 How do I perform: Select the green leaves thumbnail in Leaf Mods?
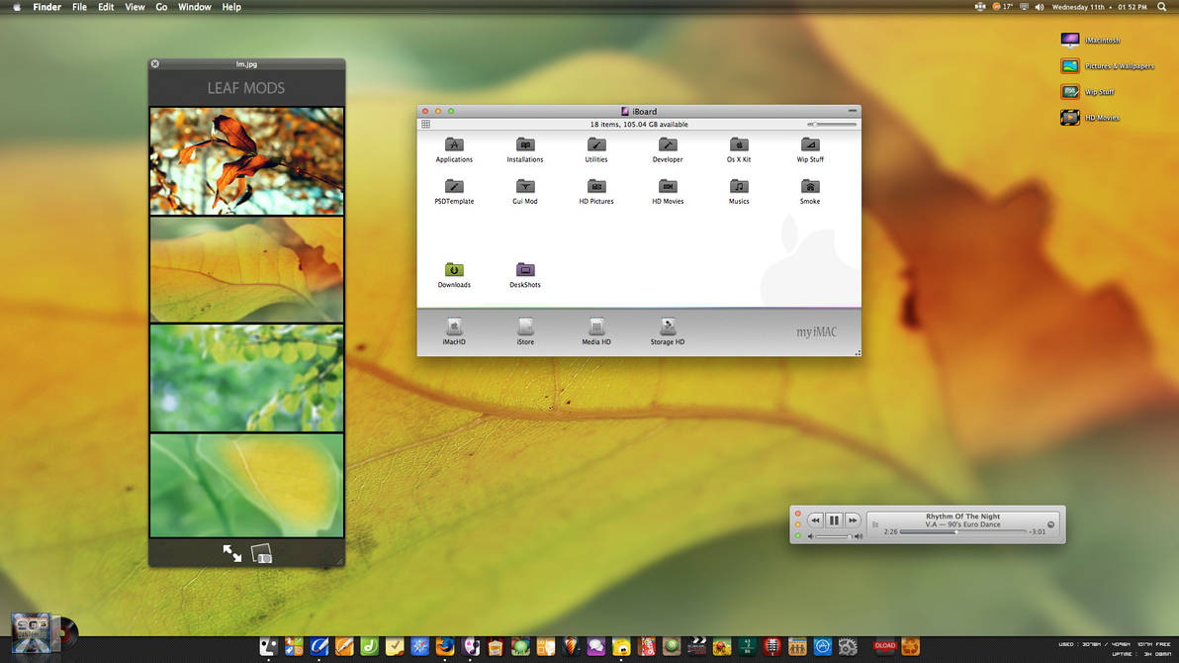[246, 378]
